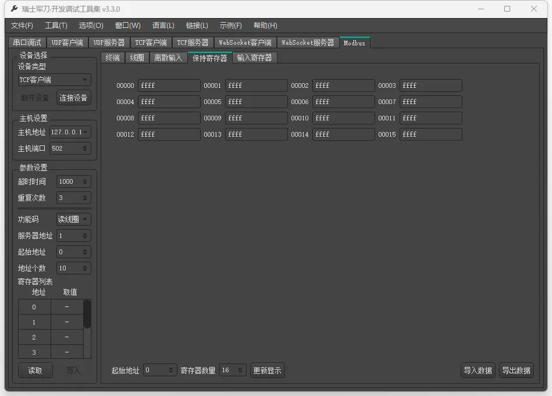Select register list row address 0
This screenshot has height=396, width=552.
pyautogui.click(x=51, y=307)
